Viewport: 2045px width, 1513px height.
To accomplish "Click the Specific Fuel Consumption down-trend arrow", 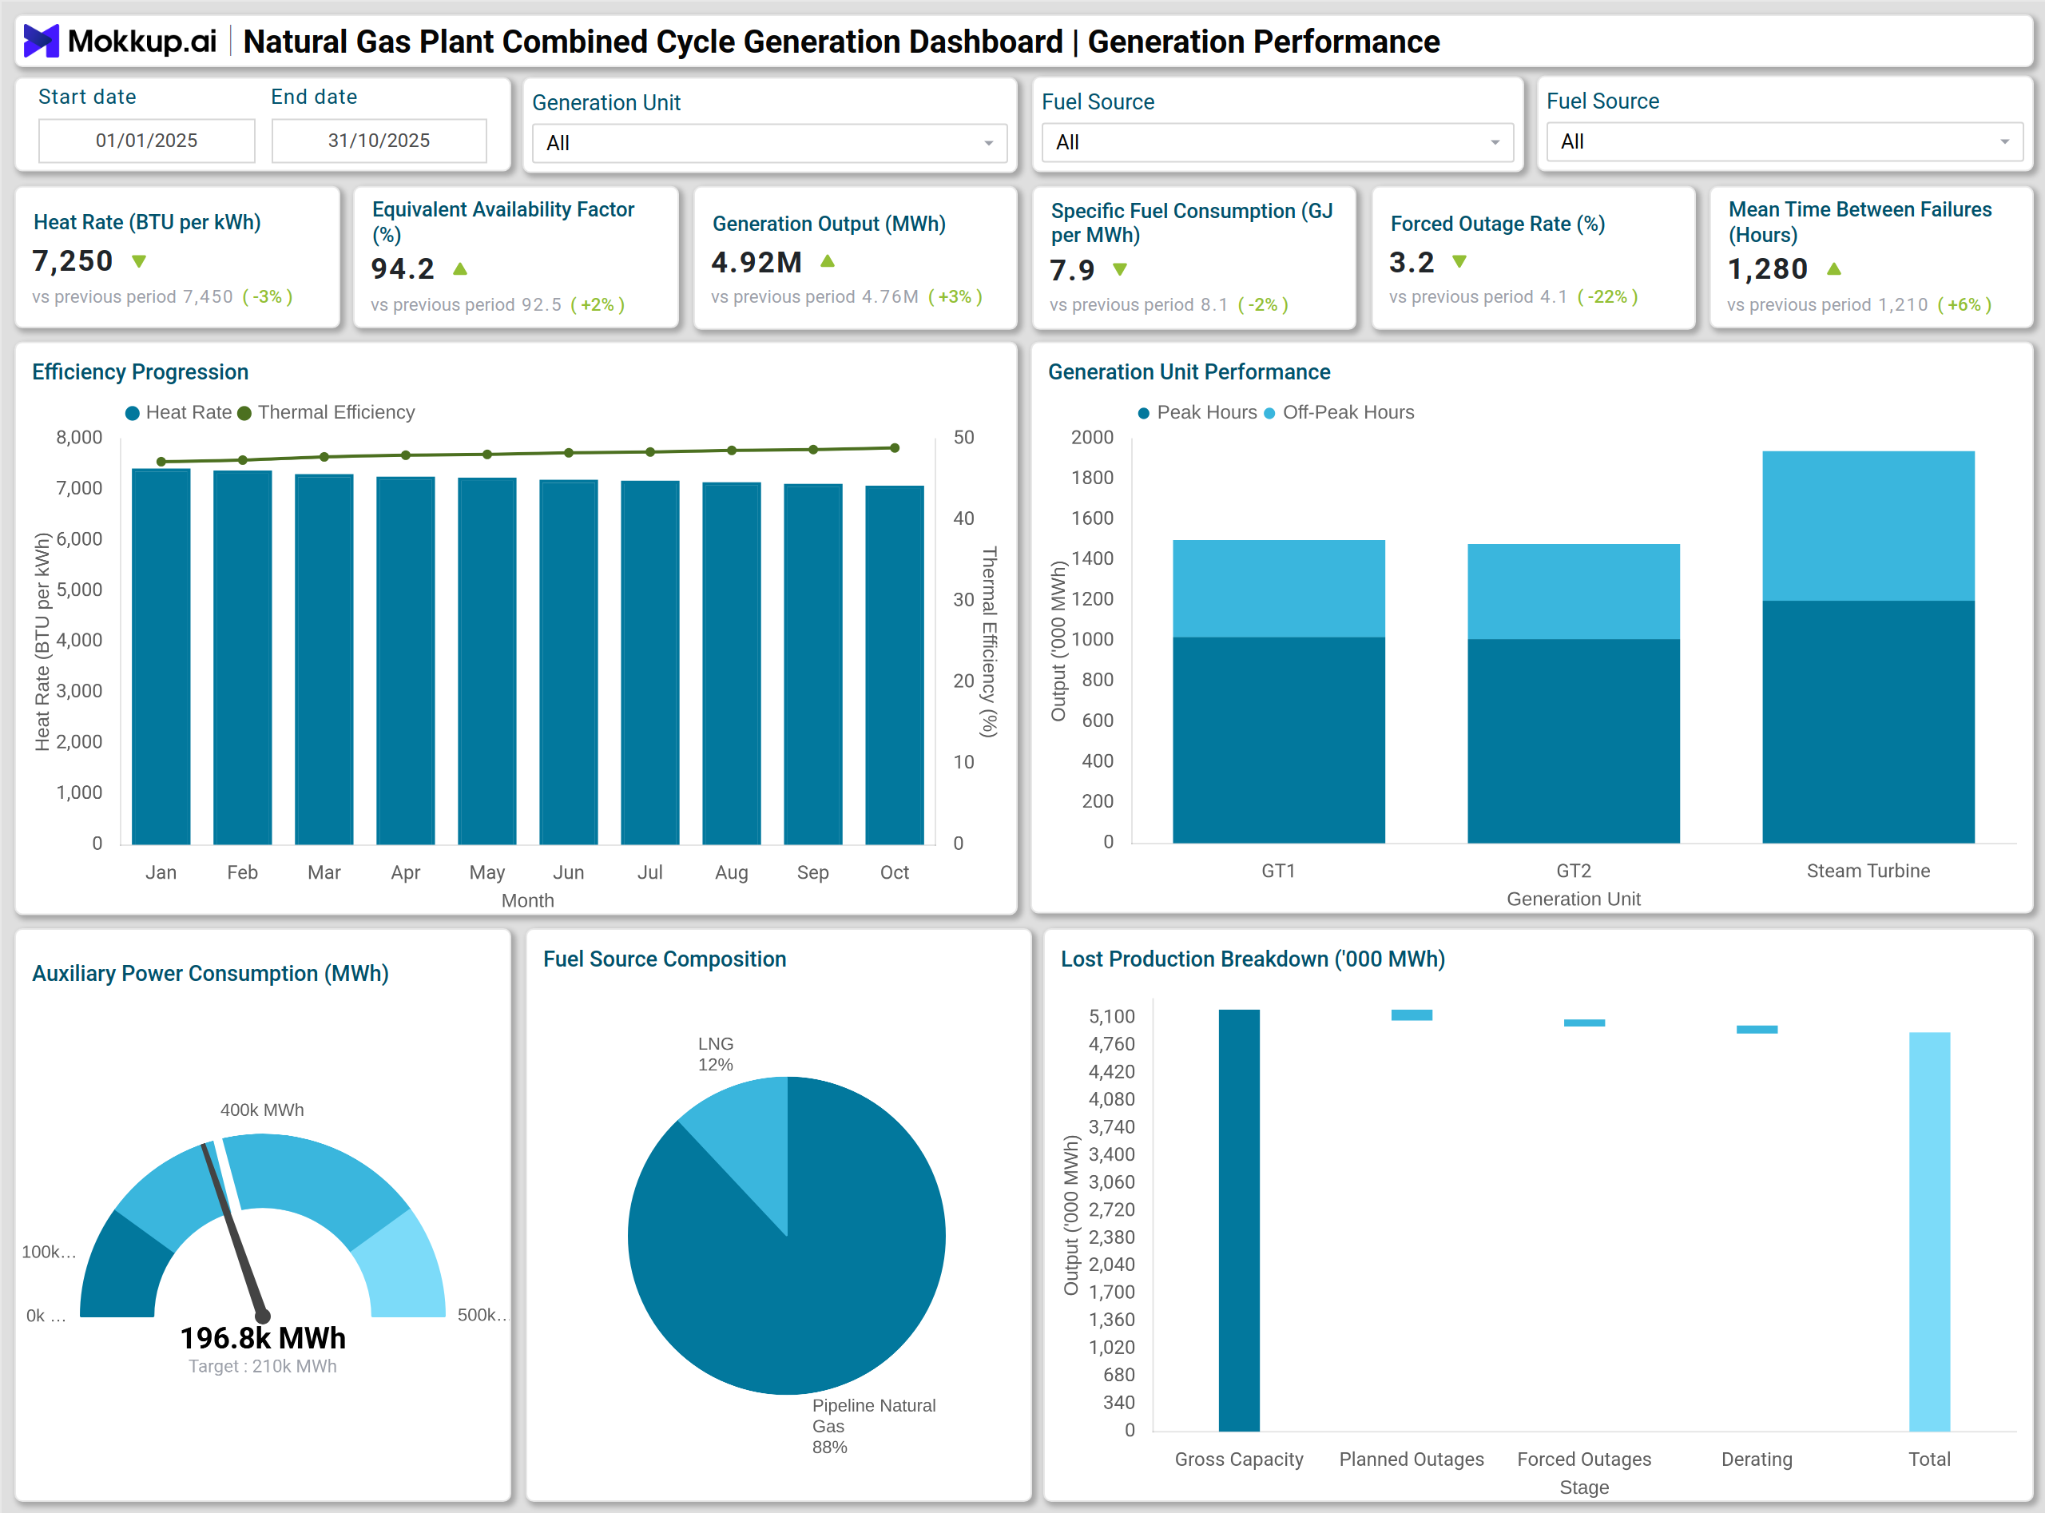I will point(1120,270).
